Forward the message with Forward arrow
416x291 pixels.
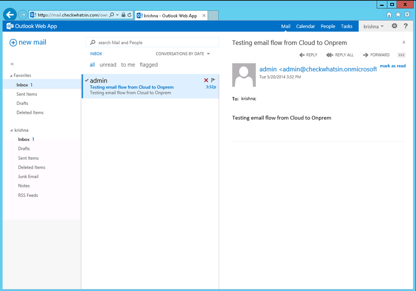pyautogui.click(x=376, y=55)
